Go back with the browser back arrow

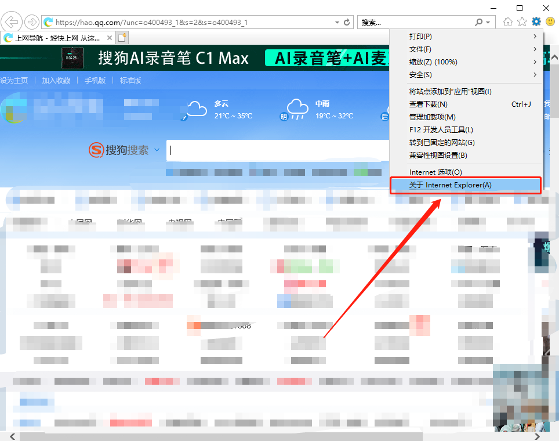12,22
